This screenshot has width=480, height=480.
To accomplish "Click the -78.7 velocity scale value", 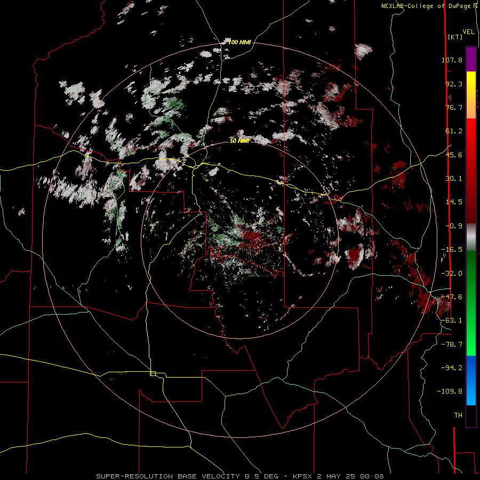I will [452, 345].
